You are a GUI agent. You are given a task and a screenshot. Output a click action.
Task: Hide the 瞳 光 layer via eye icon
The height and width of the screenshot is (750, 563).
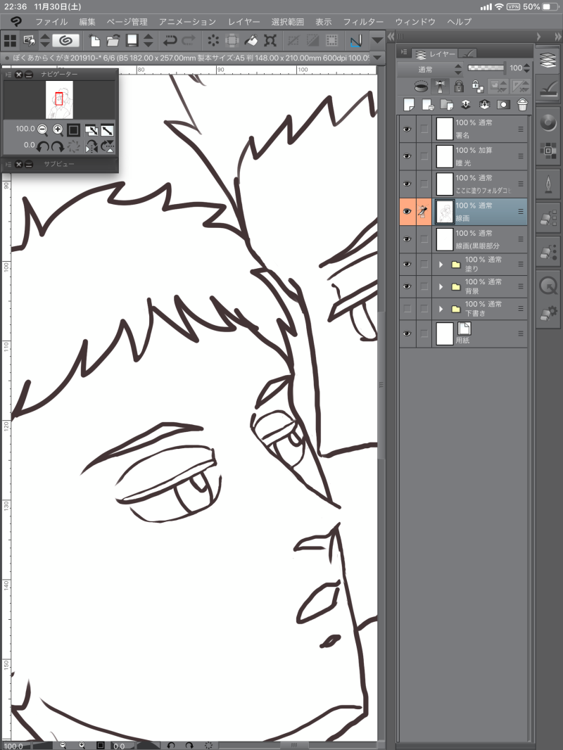407,156
